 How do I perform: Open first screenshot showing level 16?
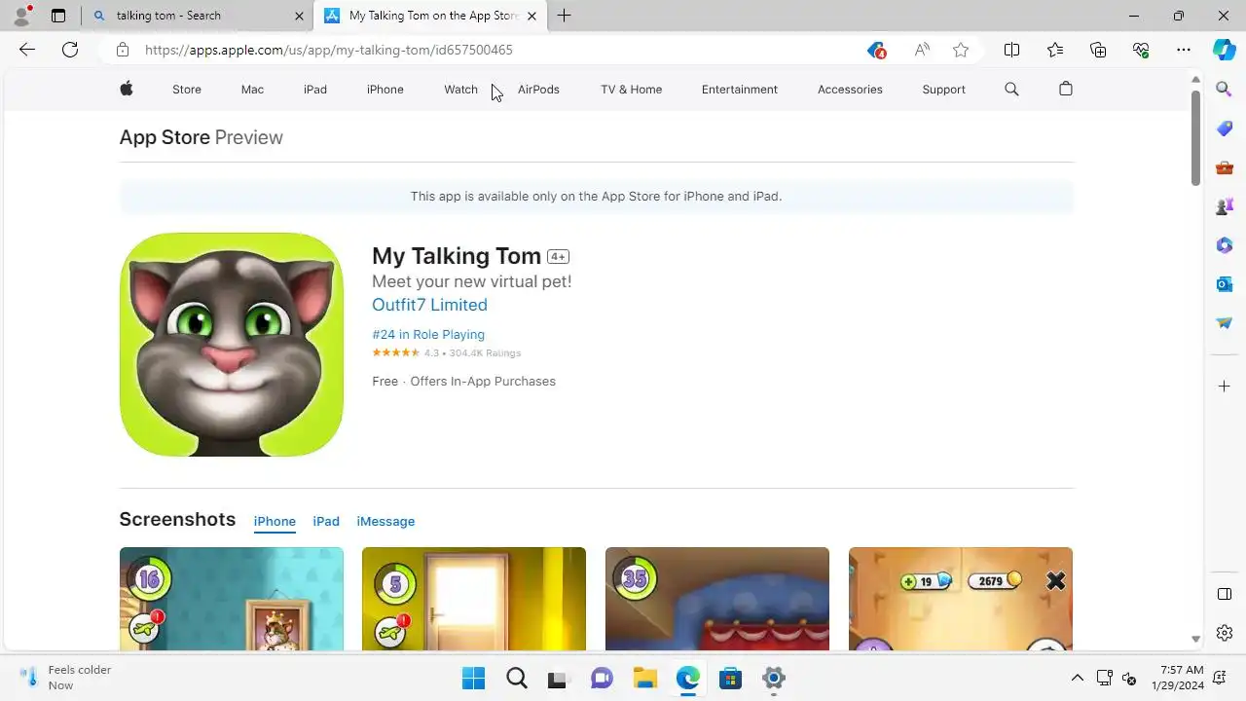tap(232, 599)
